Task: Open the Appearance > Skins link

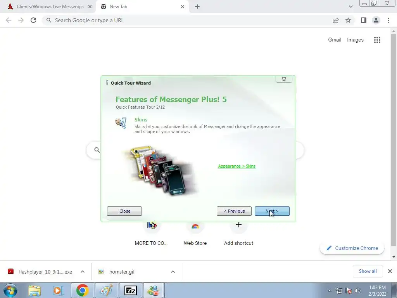Action: pos(237,166)
